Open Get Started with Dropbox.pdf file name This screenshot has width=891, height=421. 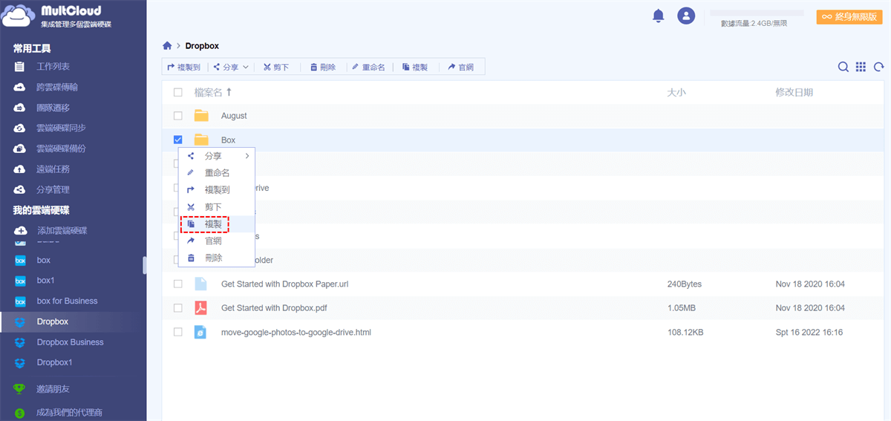tap(274, 308)
